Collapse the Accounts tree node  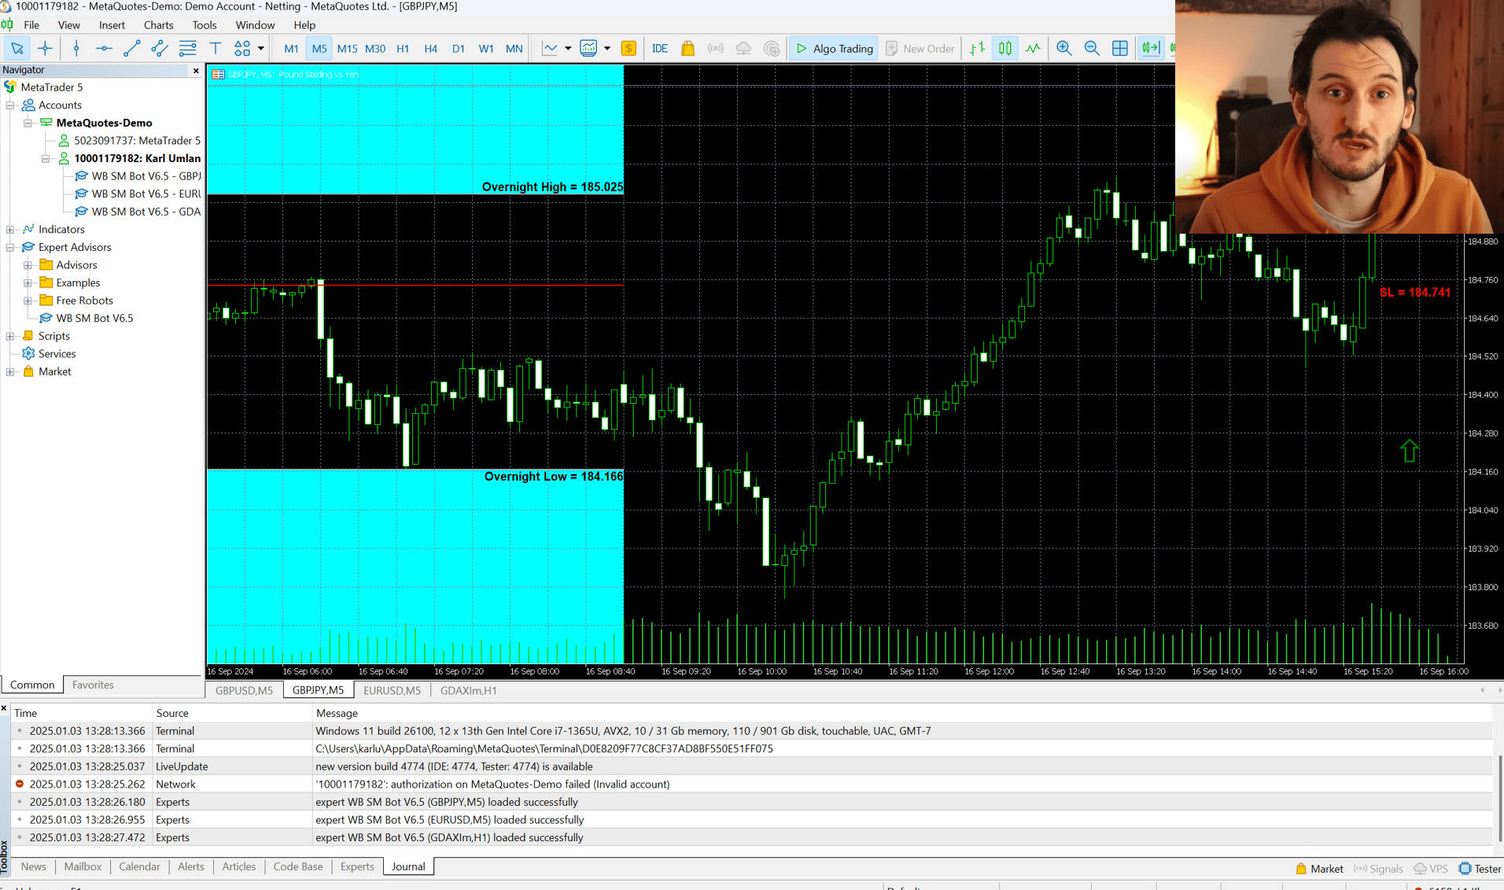tap(10, 105)
